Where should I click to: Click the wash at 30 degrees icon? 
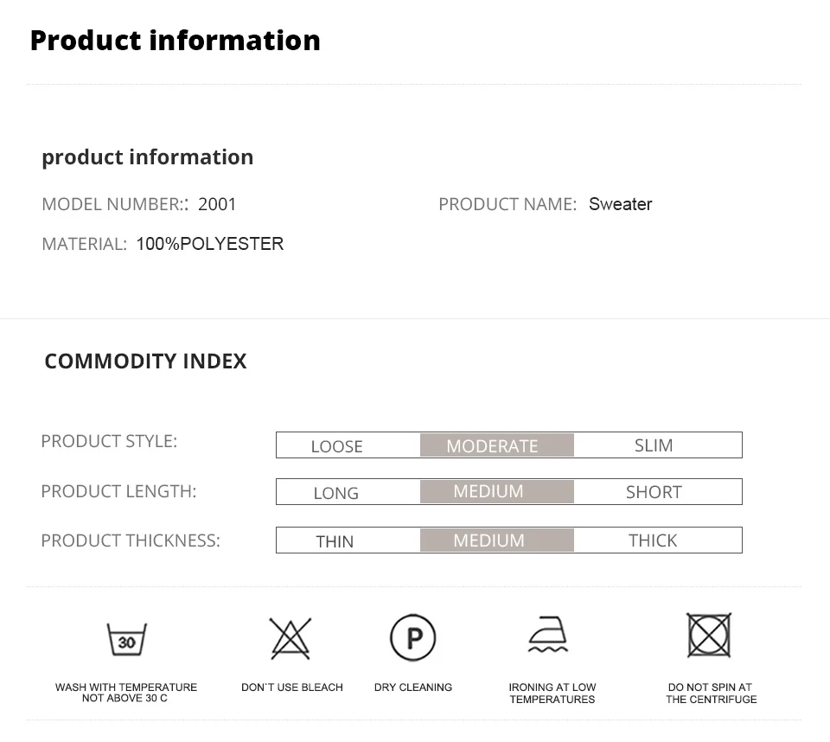click(x=126, y=639)
